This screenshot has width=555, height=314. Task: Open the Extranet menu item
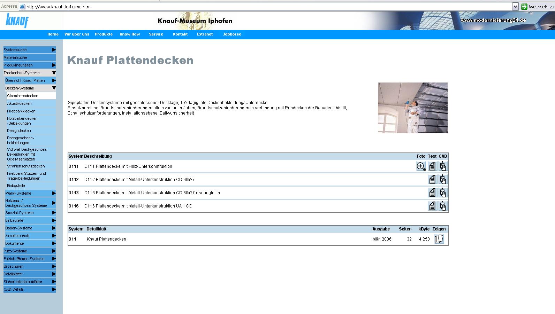point(205,34)
